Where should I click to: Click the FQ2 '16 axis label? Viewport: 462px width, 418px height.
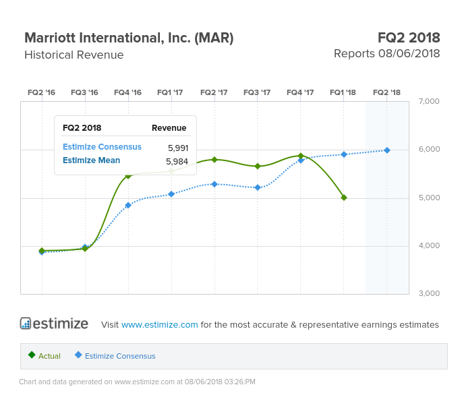[42, 92]
